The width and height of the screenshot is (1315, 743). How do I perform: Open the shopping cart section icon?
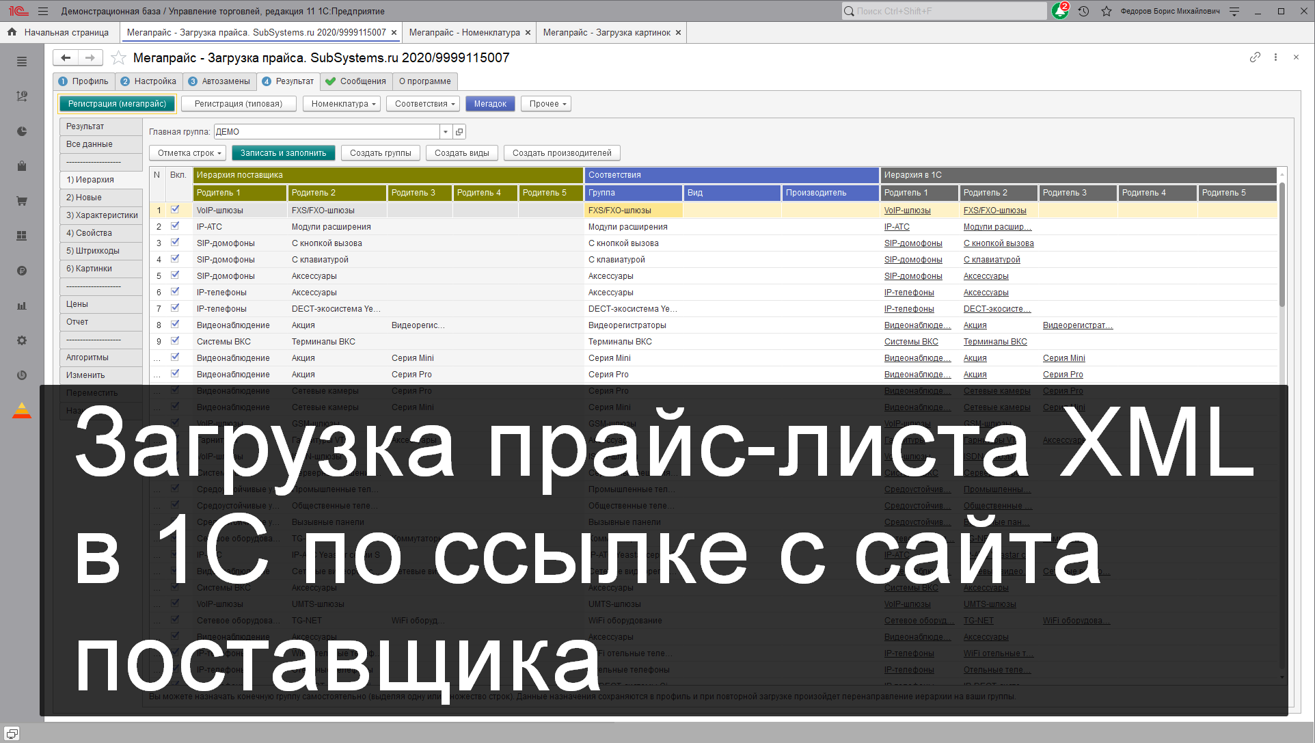point(21,201)
